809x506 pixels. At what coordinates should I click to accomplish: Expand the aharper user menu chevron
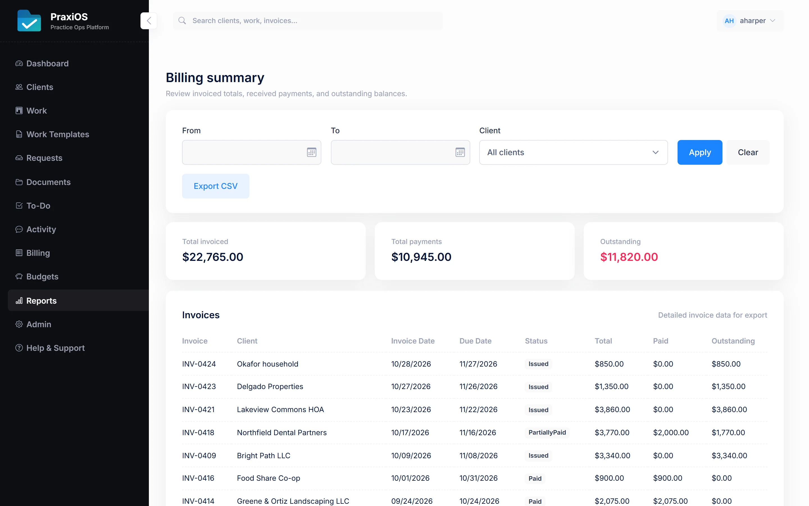(772, 21)
